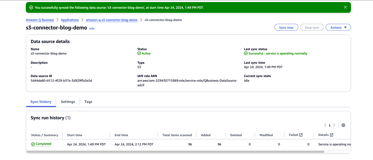Click the Sync run history heading

(51, 118)
